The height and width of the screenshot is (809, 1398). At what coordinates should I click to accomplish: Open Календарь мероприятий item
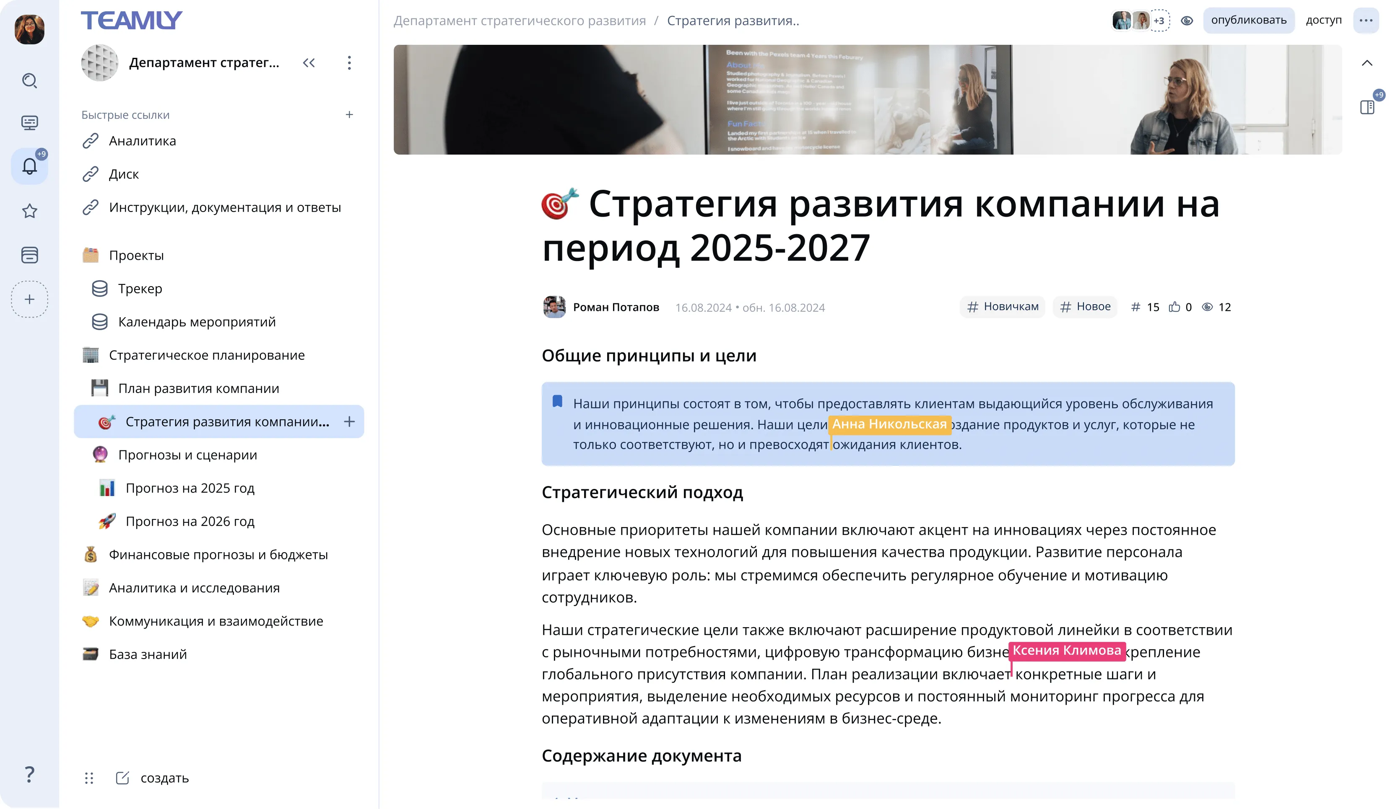click(x=196, y=322)
